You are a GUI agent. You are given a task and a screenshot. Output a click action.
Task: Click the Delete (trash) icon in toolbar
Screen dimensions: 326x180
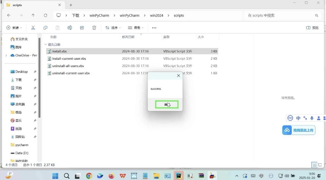[x=94, y=28]
